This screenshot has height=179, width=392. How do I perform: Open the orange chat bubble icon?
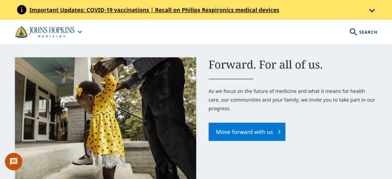point(13,161)
